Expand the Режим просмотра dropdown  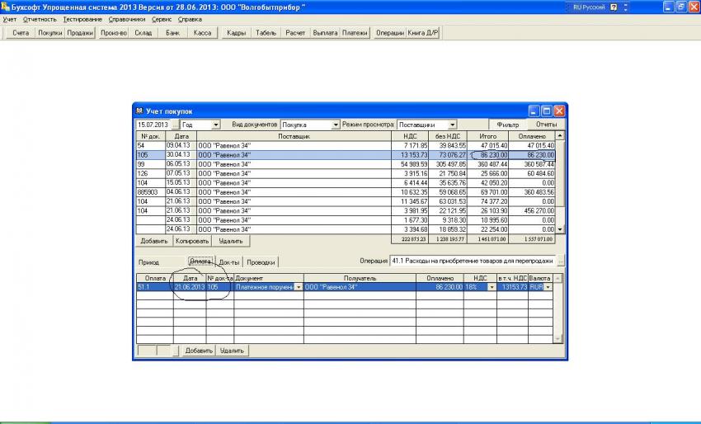(x=454, y=125)
